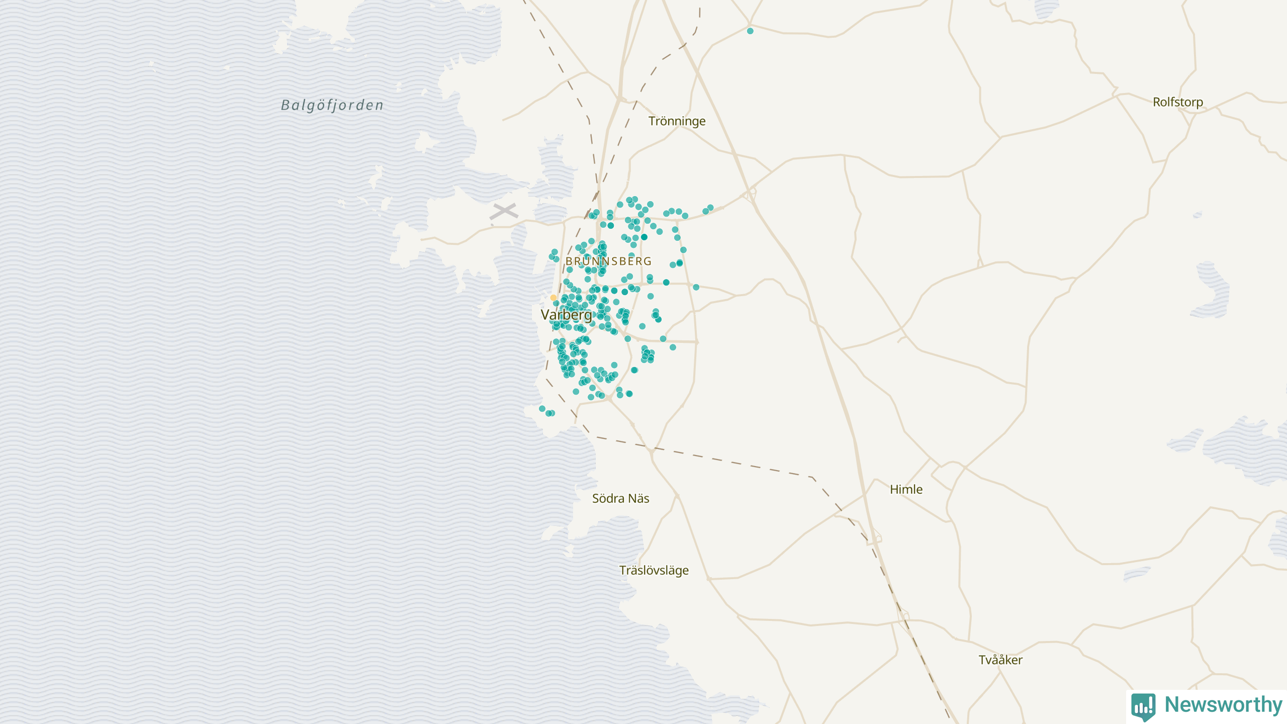Select the Trönninge place label
This screenshot has width=1287, height=724.
677,121
